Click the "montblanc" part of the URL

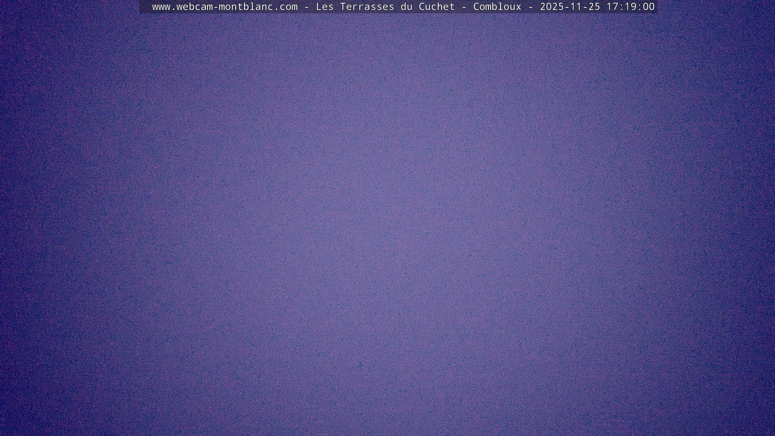coord(246,7)
